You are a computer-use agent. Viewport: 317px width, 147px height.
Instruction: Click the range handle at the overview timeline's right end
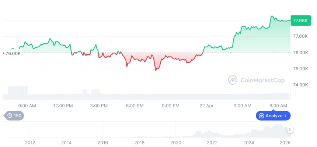click(290, 129)
